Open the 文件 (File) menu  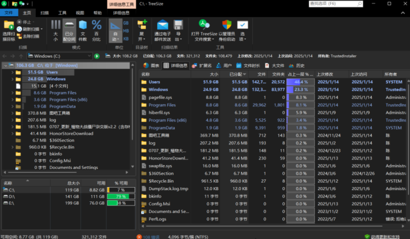click(9, 13)
